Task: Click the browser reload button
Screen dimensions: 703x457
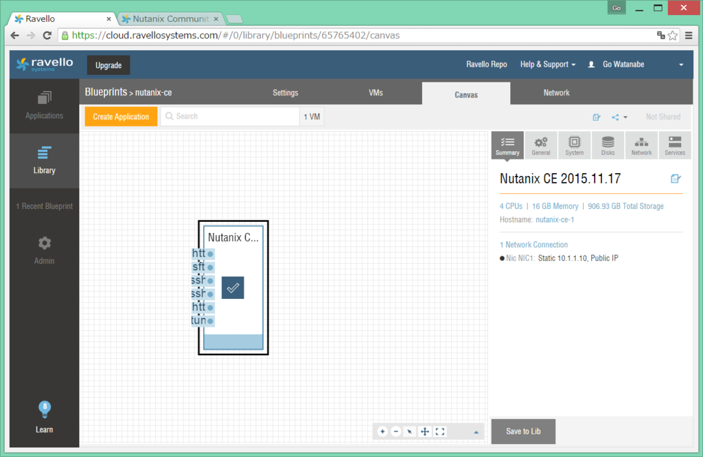Action: (x=47, y=36)
